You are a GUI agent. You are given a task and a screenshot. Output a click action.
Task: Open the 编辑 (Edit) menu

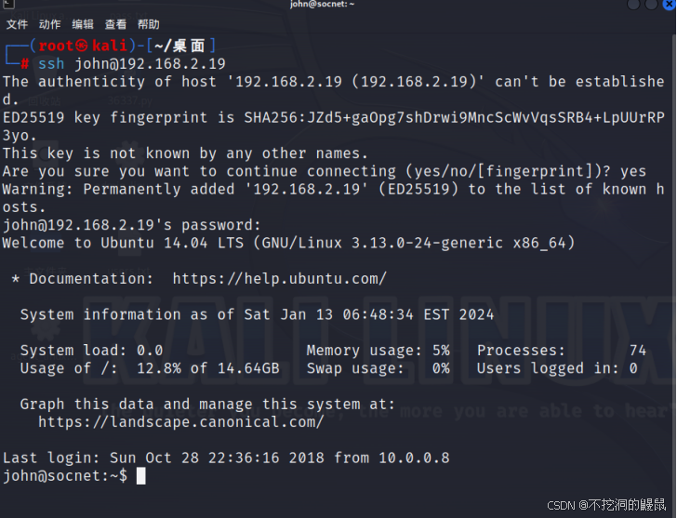click(x=83, y=24)
